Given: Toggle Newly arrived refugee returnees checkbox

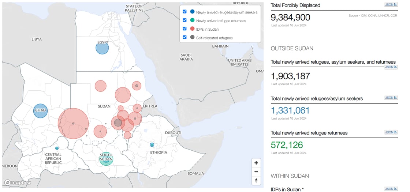Looking at the screenshot, I should [x=184, y=20].
